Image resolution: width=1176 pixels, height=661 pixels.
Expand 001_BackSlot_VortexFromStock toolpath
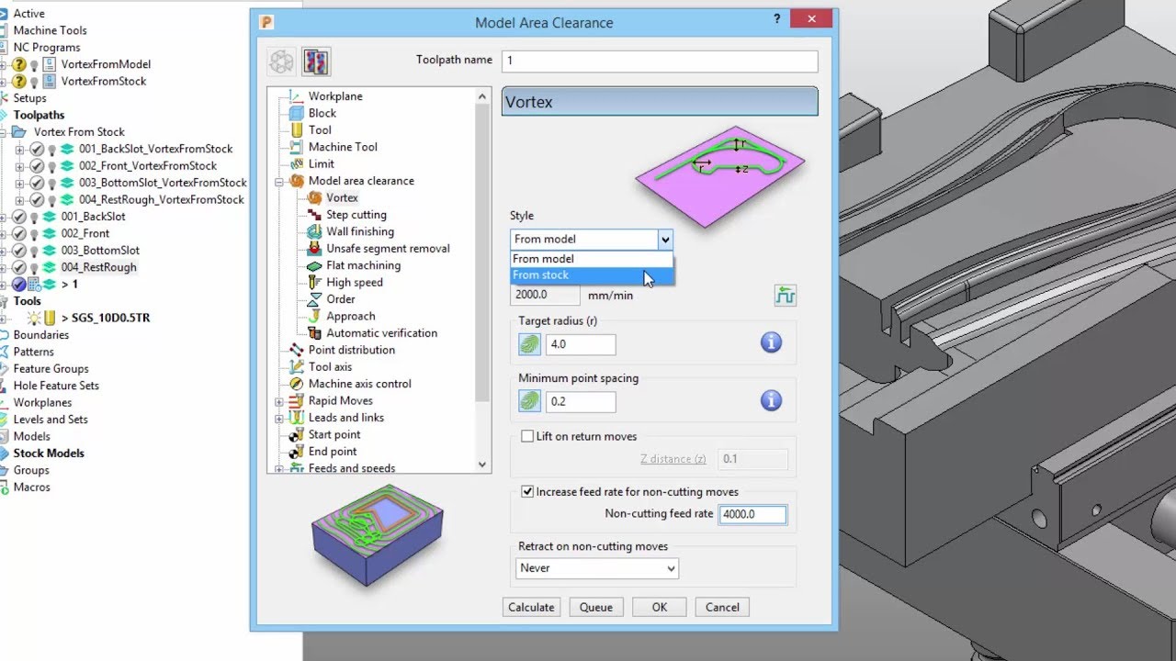pyautogui.click(x=20, y=149)
